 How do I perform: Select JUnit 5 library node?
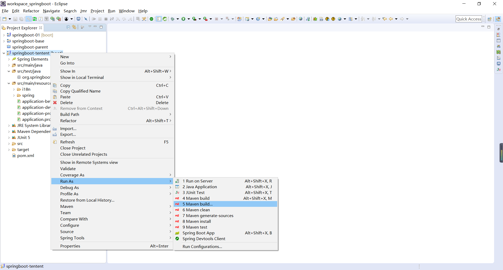[x=24, y=137]
